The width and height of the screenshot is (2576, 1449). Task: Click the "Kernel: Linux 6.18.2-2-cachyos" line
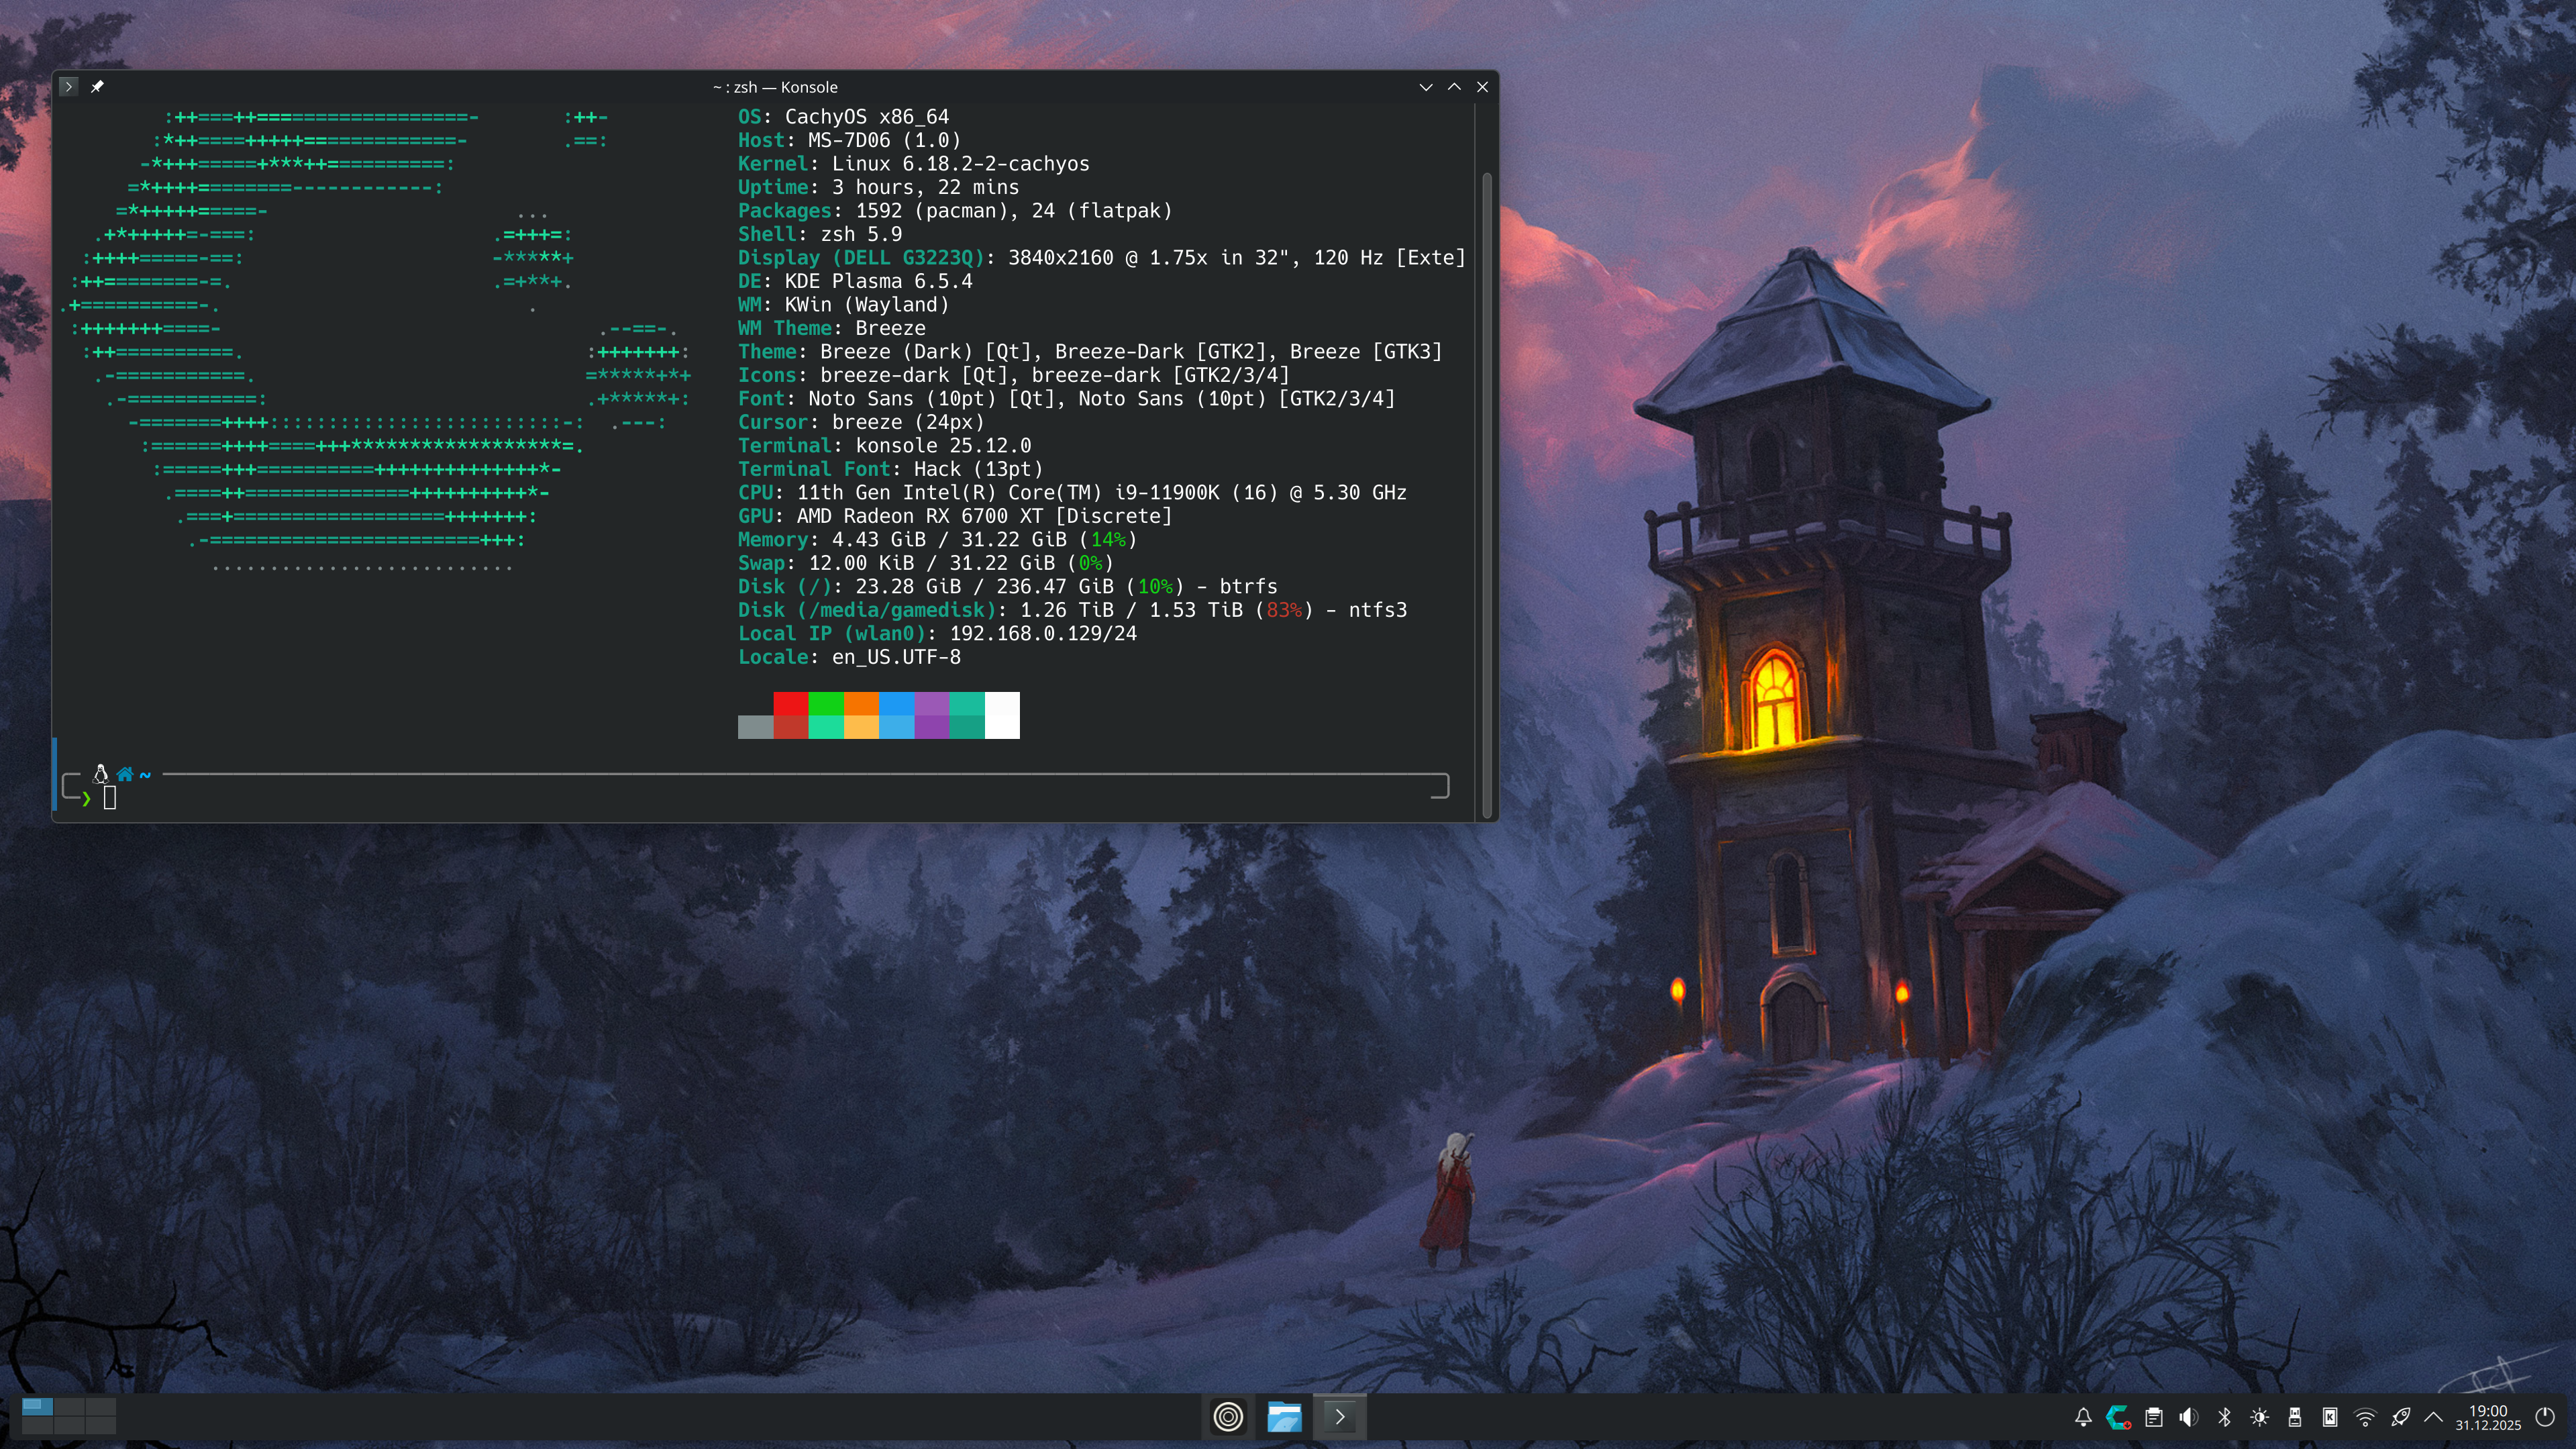pos(914,164)
